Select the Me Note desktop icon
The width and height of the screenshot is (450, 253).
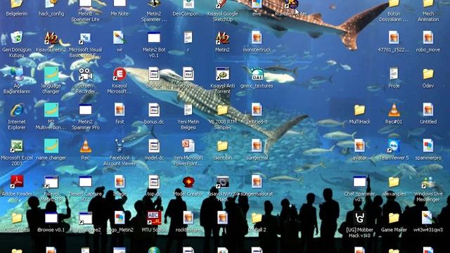120,4
